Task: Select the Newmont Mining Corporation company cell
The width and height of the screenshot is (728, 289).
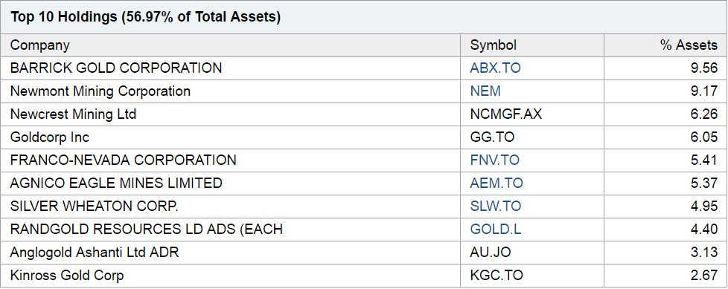Action: (100, 91)
